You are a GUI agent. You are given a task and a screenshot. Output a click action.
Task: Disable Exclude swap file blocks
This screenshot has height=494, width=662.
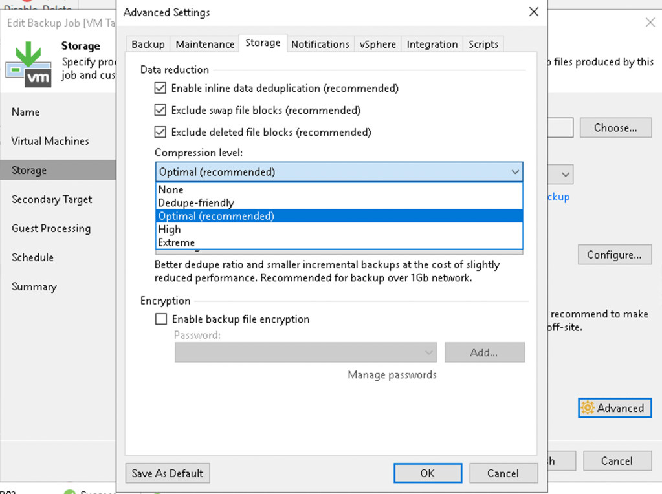160,110
